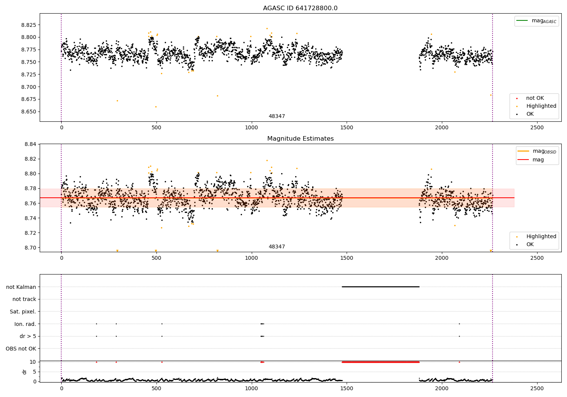
Task: Click the "48347" label in Magnitude Estimates plot
Action: click(277, 247)
